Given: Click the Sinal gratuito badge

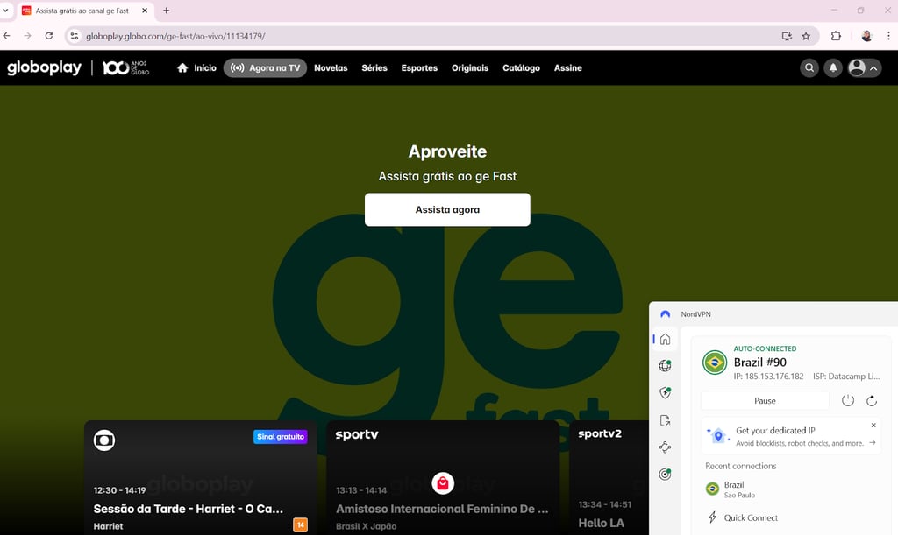Looking at the screenshot, I should (281, 437).
